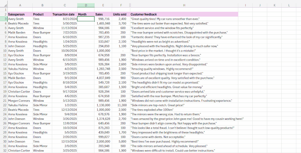Image resolution: width=301 pixels, height=153 pixels.
Task: Select the units value 1,500 in row 18
Action: [121, 87]
